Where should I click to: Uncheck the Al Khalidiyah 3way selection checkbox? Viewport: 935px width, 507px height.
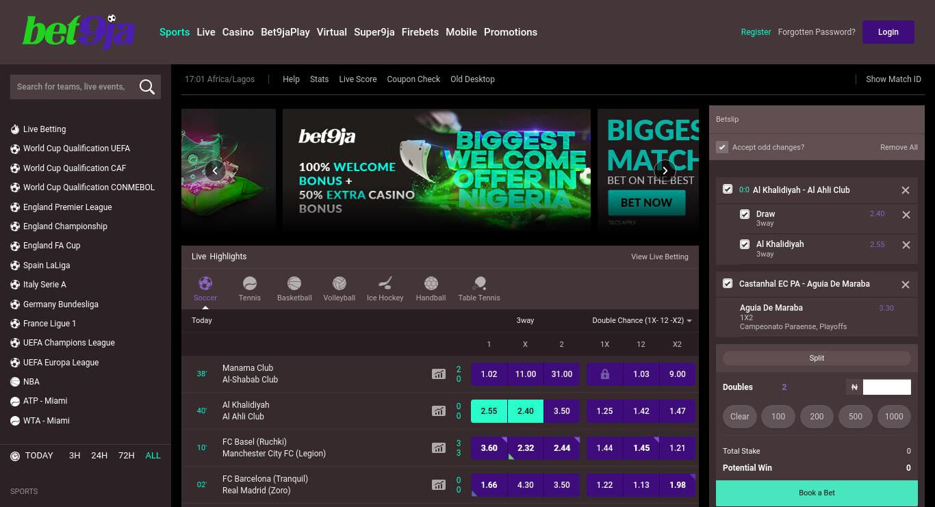[x=745, y=244]
